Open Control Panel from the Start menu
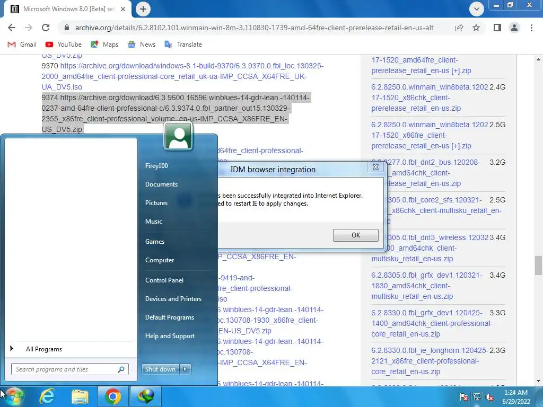Viewport: 543px width, 407px height. point(164,280)
